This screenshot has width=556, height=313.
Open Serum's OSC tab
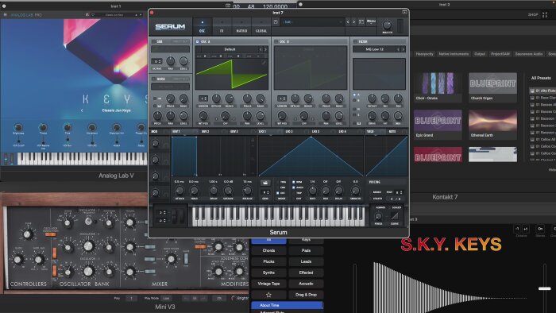point(202,26)
